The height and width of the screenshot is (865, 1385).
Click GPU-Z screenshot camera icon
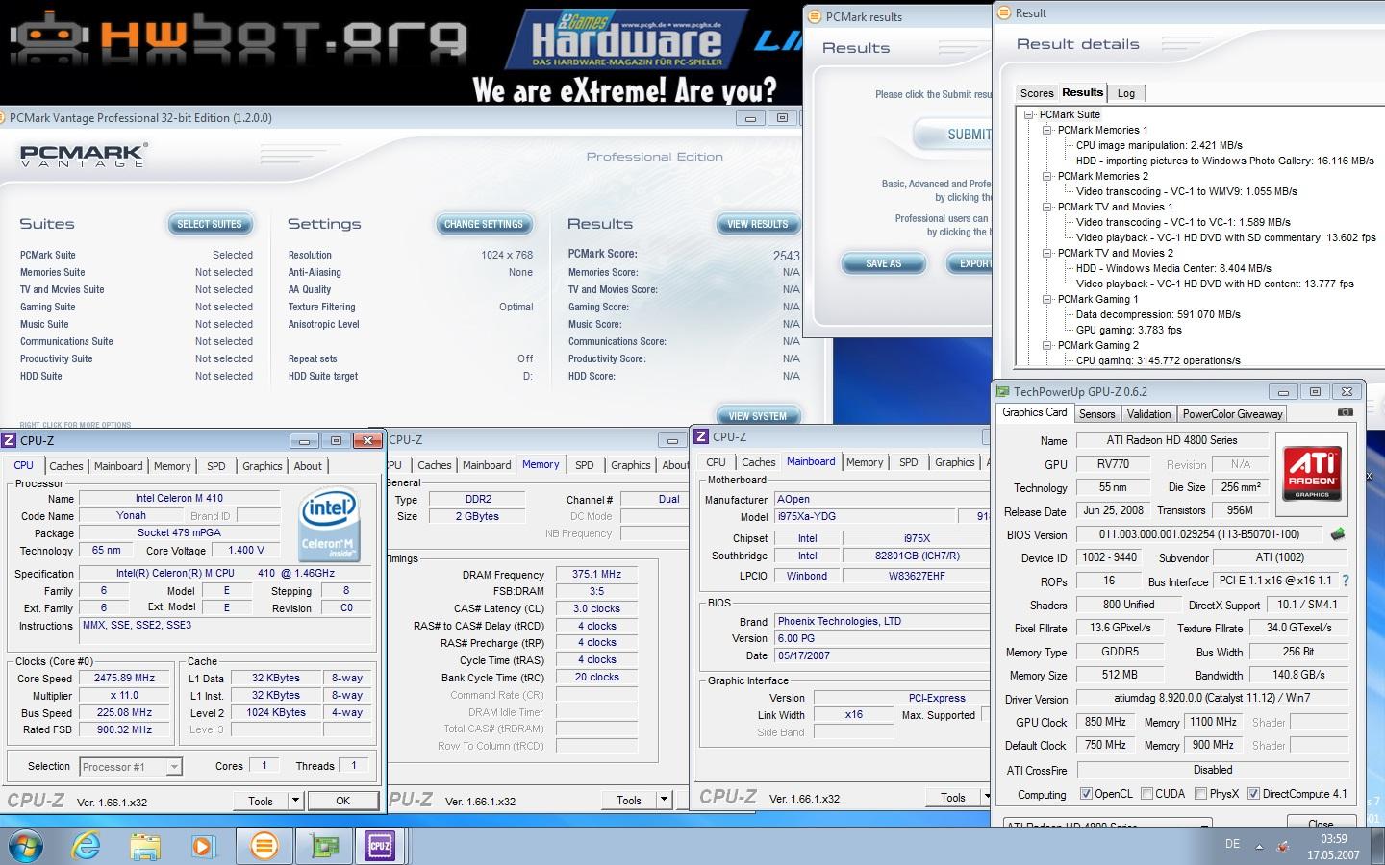click(1345, 412)
